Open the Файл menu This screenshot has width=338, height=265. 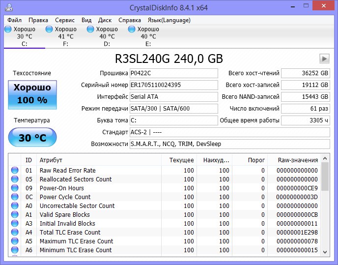tap(14, 20)
